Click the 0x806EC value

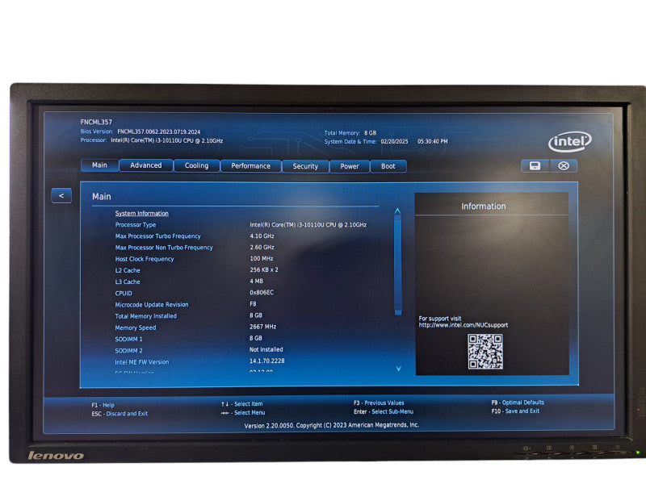pos(262,292)
